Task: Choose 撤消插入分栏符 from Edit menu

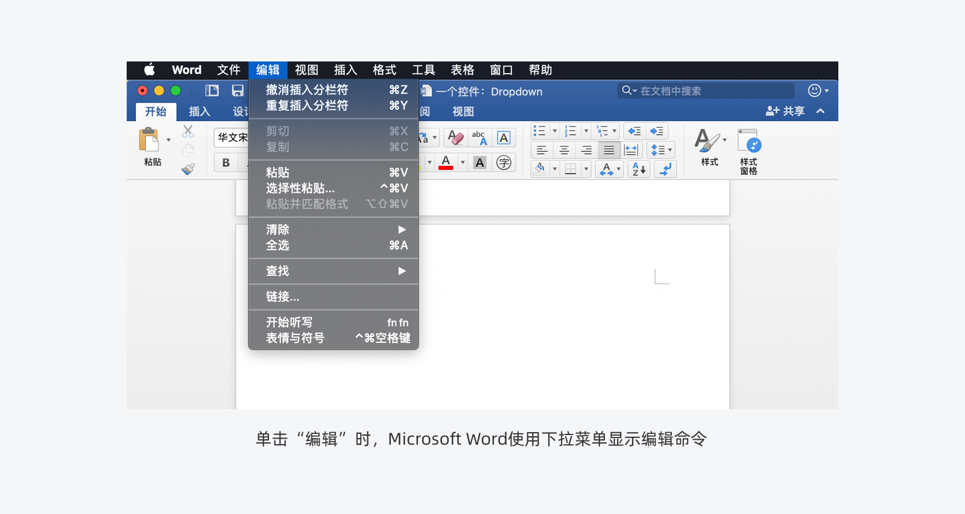Action: (334, 90)
